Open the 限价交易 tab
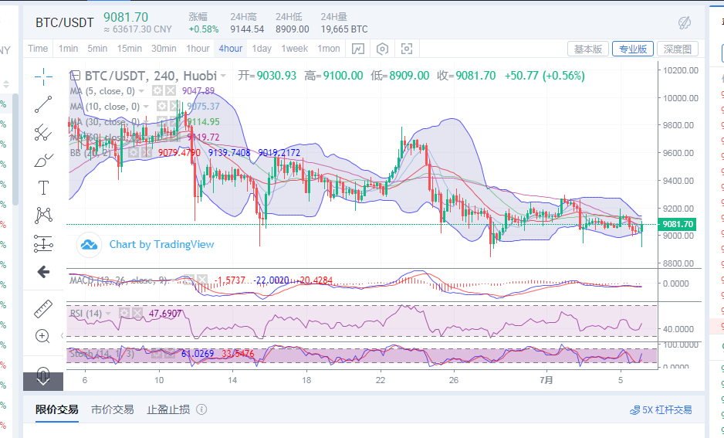724x438 pixels. [x=57, y=409]
